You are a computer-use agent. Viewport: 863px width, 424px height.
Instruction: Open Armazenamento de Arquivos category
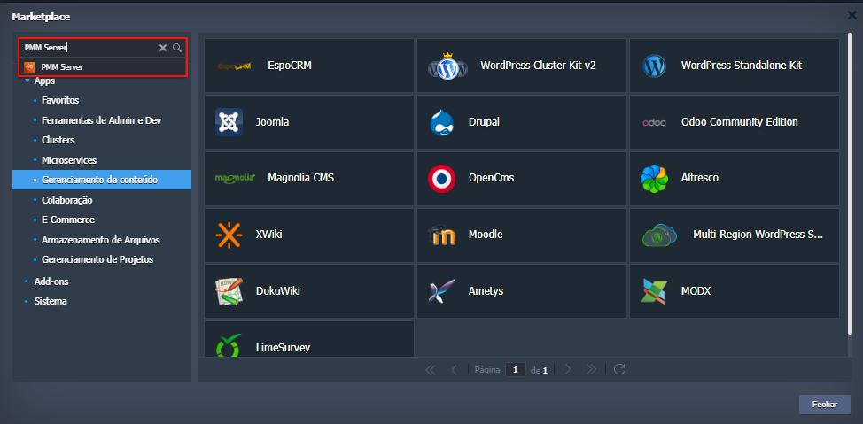(x=101, y=240)
